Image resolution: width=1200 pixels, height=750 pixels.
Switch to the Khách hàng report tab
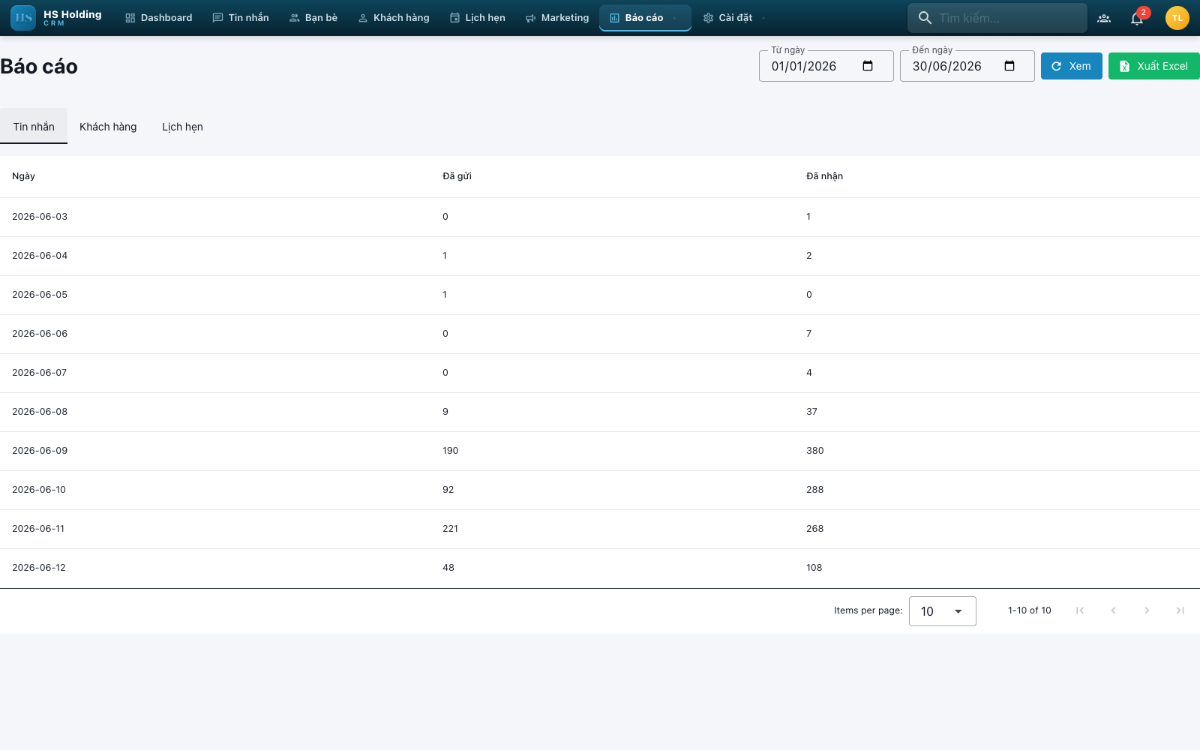[x=108, y=127]
